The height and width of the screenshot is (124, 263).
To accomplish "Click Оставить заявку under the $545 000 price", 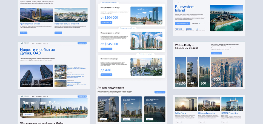I will point(107,49).
